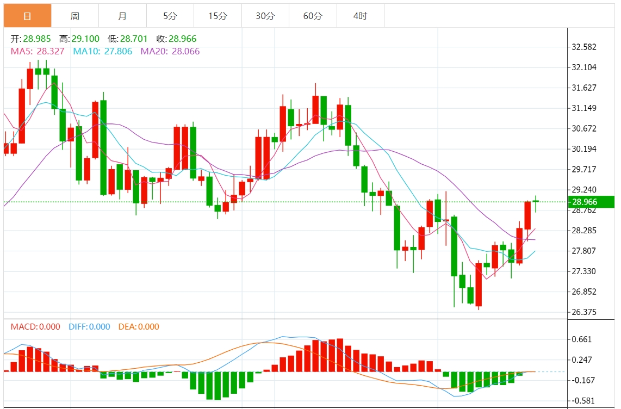621x409 pixels.
Task: Select the 5分 timeframe tab
Action: pos(170,16)
